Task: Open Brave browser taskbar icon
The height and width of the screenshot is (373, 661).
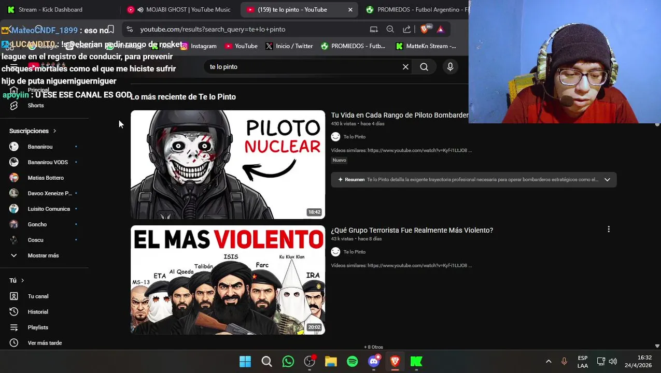Action: point(395,361)
